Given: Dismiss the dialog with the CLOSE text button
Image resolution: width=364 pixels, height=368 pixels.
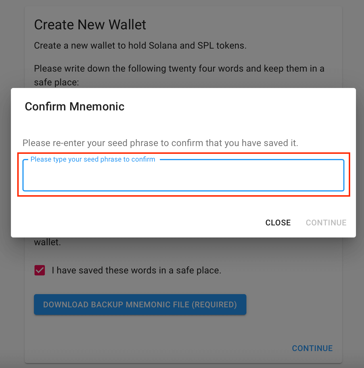Looking at the screenshot, I should [278, 223].
